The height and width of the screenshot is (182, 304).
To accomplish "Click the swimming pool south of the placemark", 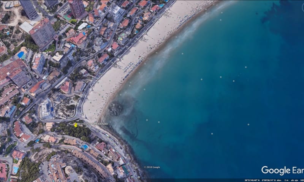I will (85, 147).
